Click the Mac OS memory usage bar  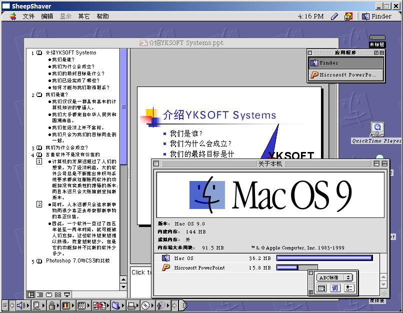324,258
